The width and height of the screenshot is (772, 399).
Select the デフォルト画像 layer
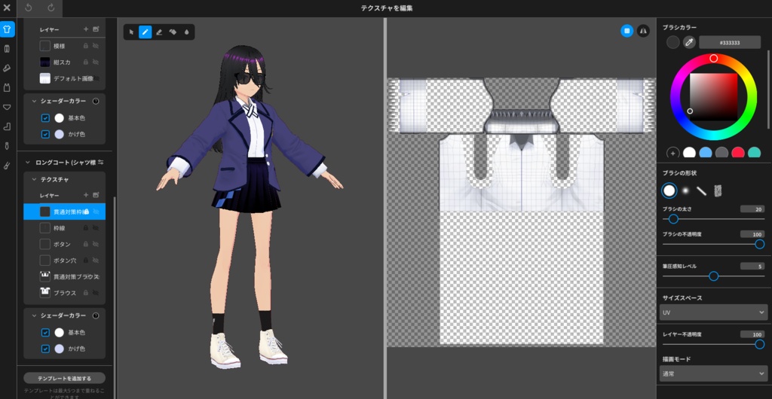[65, 78]
